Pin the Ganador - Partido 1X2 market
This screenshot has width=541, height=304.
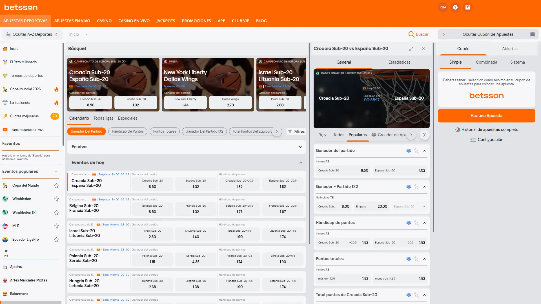pos(416,187)
